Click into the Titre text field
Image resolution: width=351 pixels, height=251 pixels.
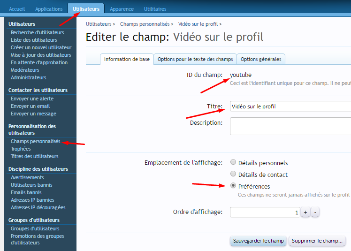[290, 106]
